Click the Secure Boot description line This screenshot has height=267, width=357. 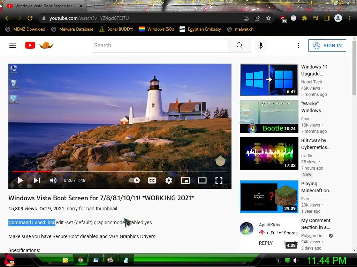pos(82,236)
